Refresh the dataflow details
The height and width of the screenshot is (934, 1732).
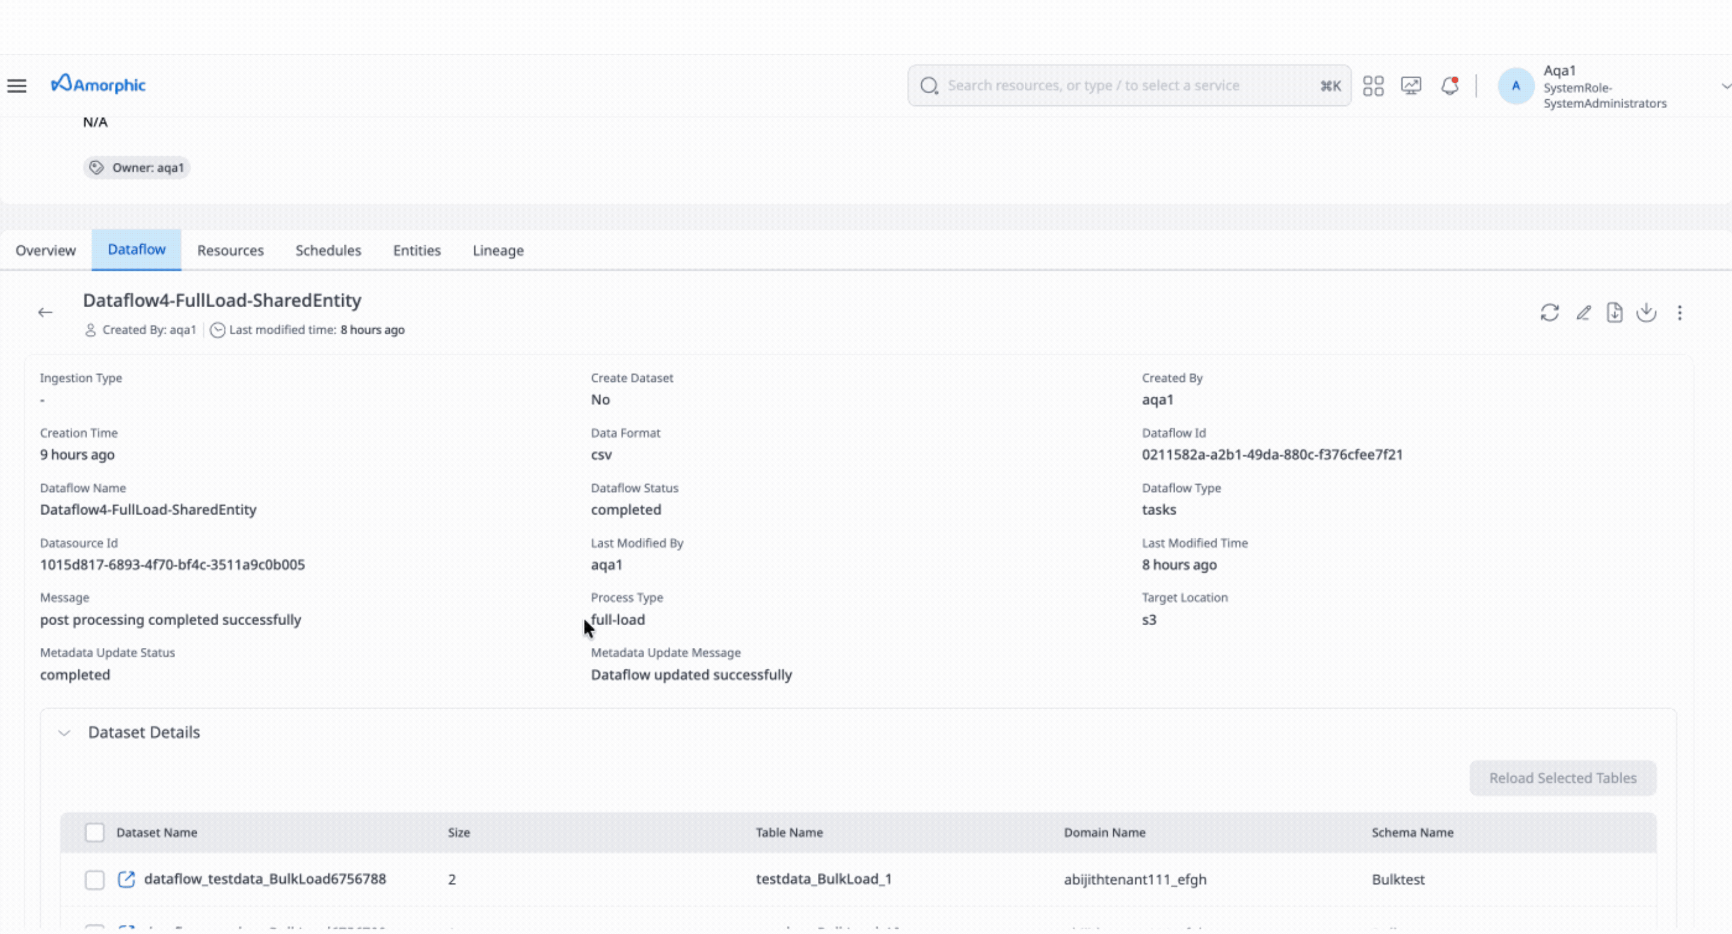(1550, 313)
